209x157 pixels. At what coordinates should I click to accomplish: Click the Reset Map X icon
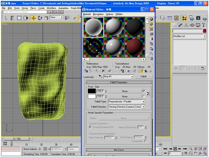coord(103,71)
